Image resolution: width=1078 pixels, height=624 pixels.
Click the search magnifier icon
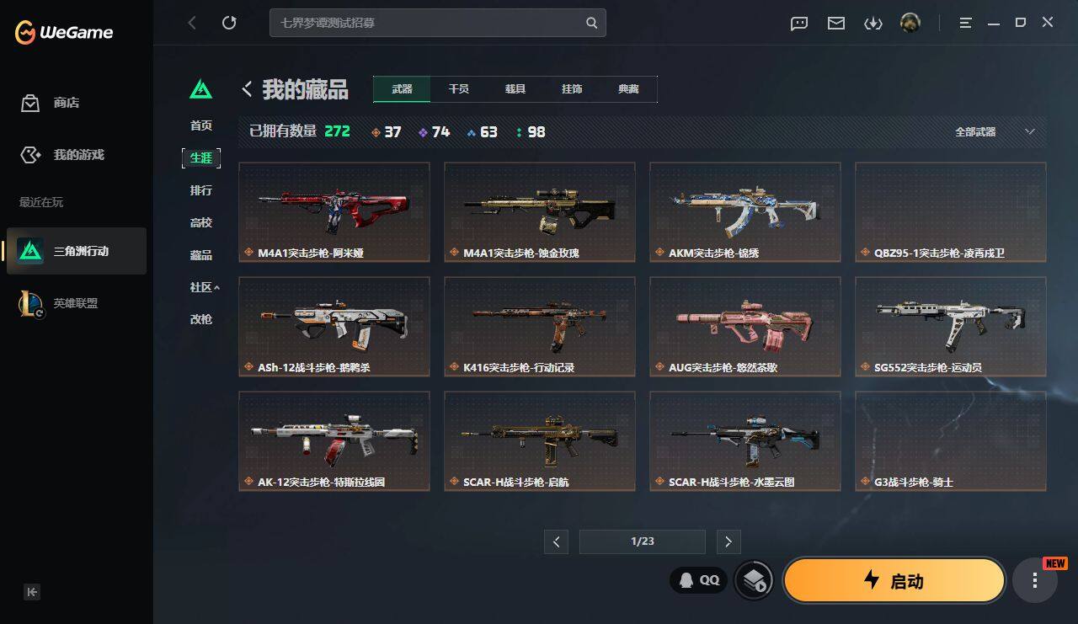tap(592, 23)
